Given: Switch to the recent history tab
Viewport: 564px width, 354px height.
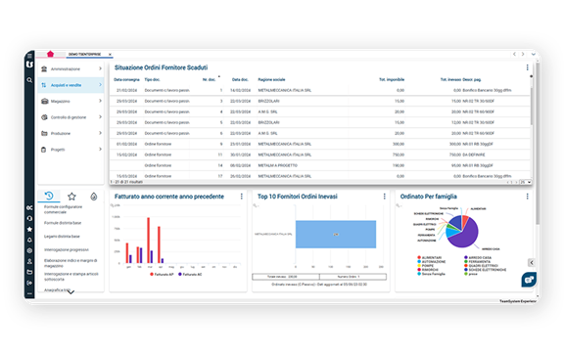Looking at the screenshot, I should coord(49,197).
